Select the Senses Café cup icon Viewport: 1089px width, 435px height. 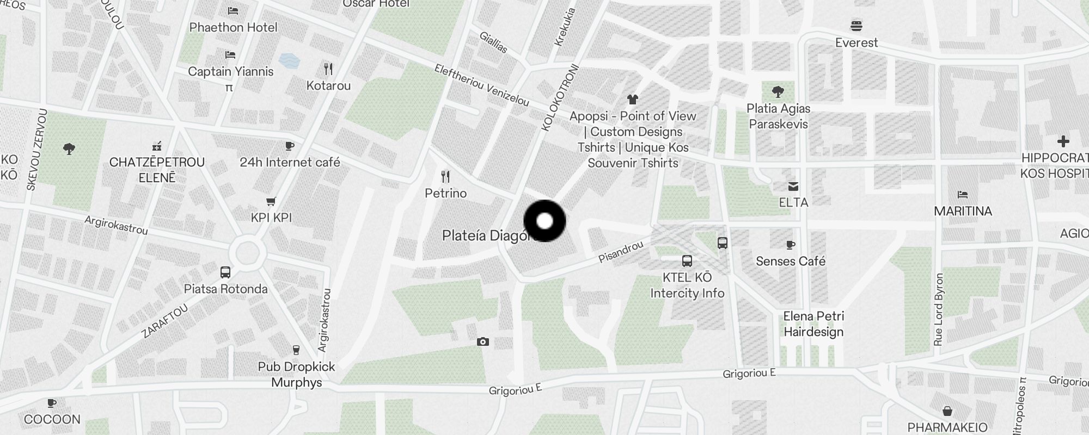[791, 245]
